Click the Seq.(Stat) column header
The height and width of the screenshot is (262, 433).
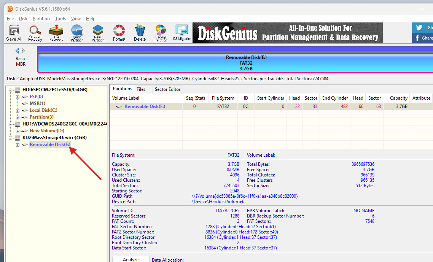[x=195, y=98]
